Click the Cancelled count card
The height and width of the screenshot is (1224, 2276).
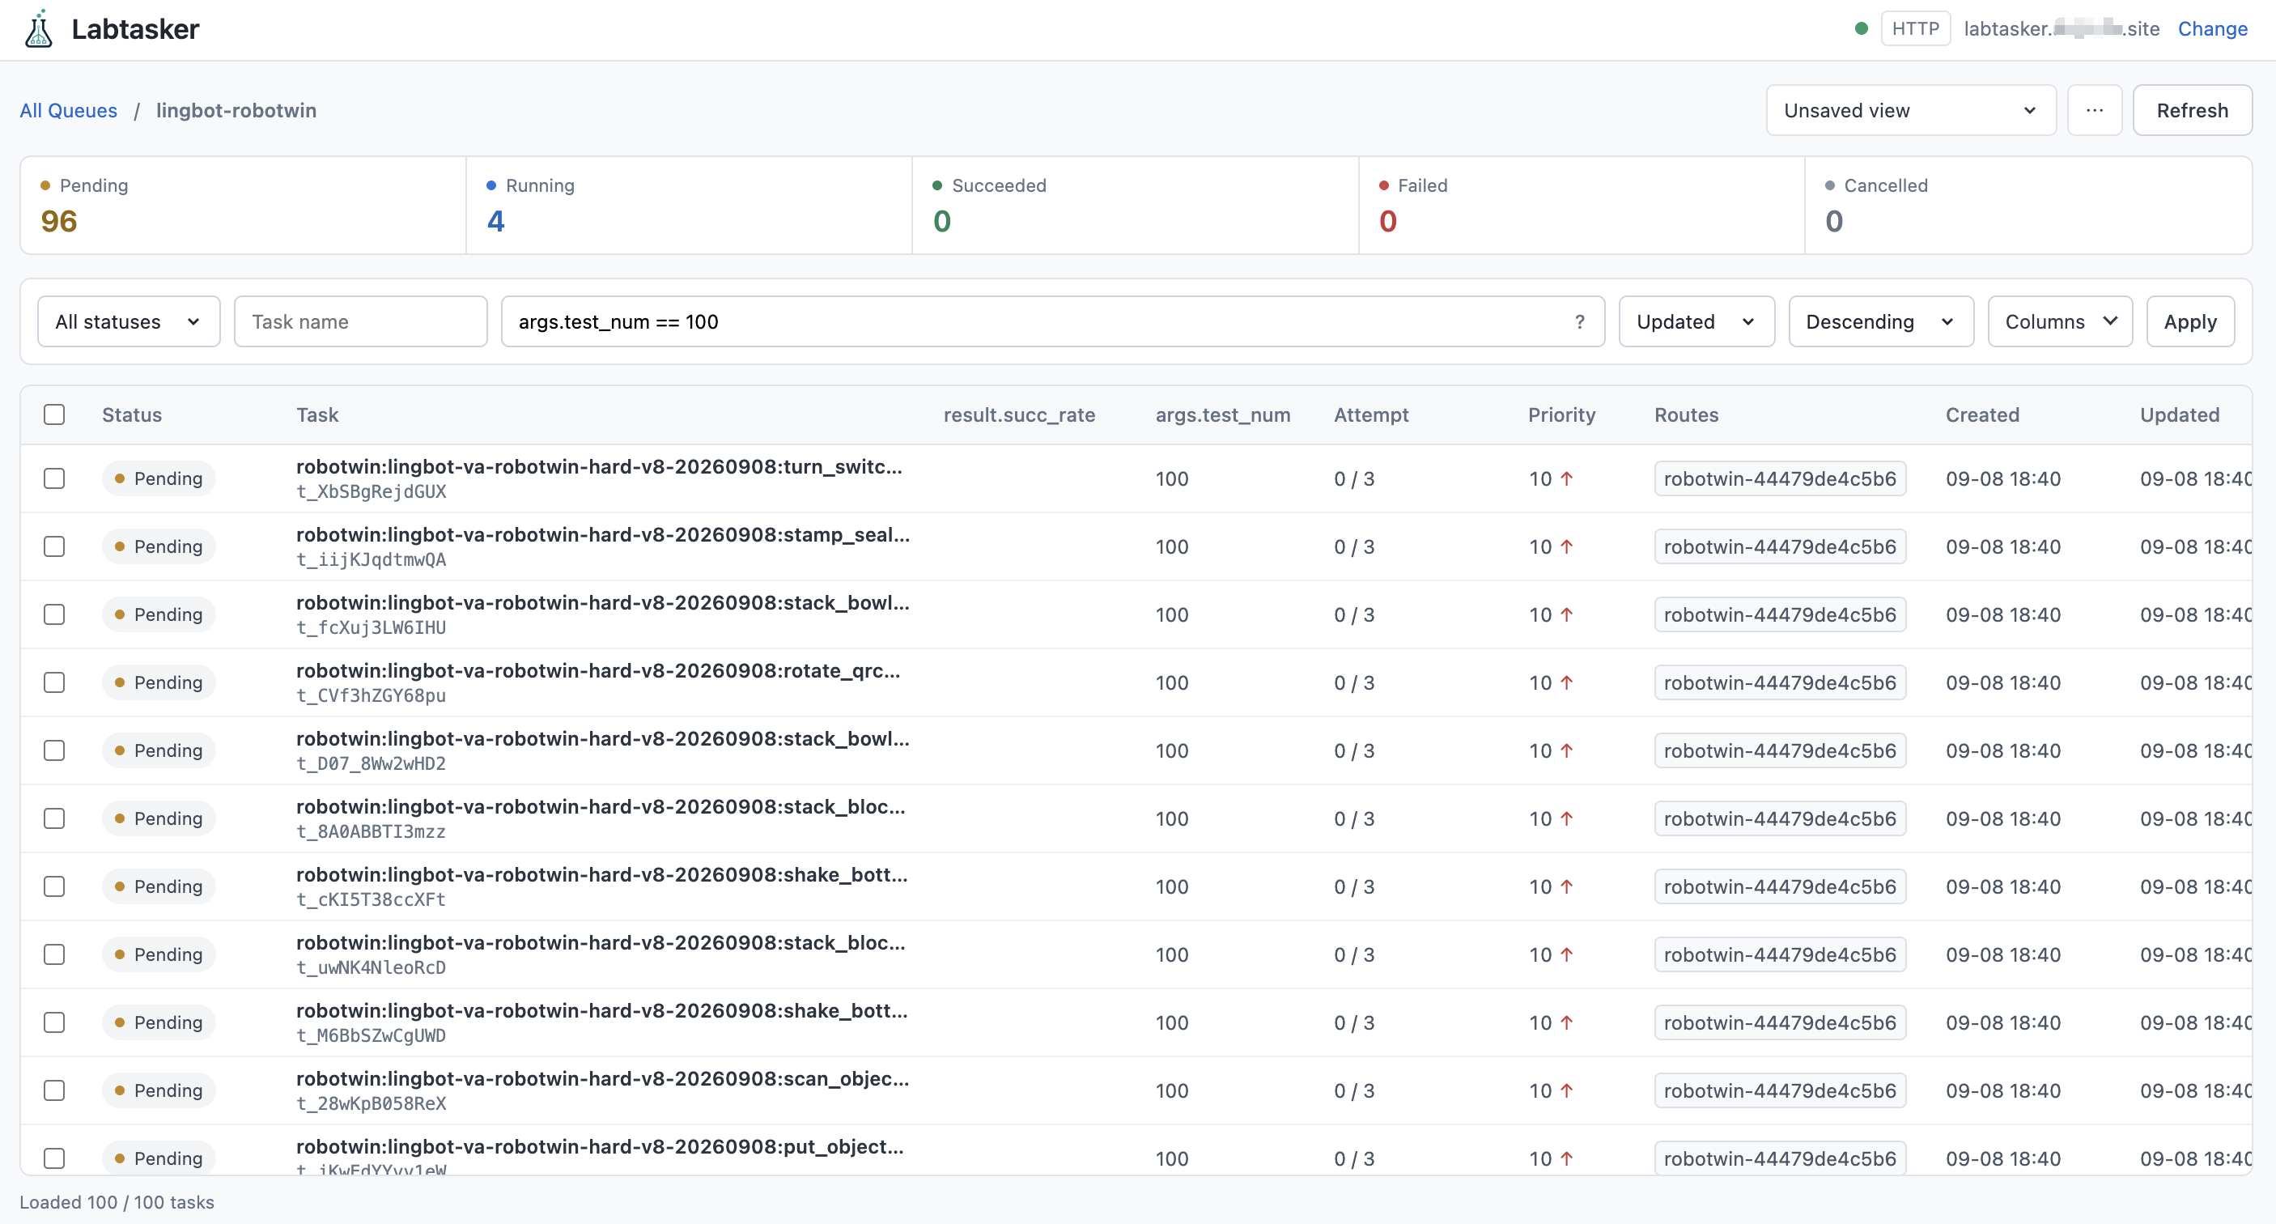click(2028, 206)
